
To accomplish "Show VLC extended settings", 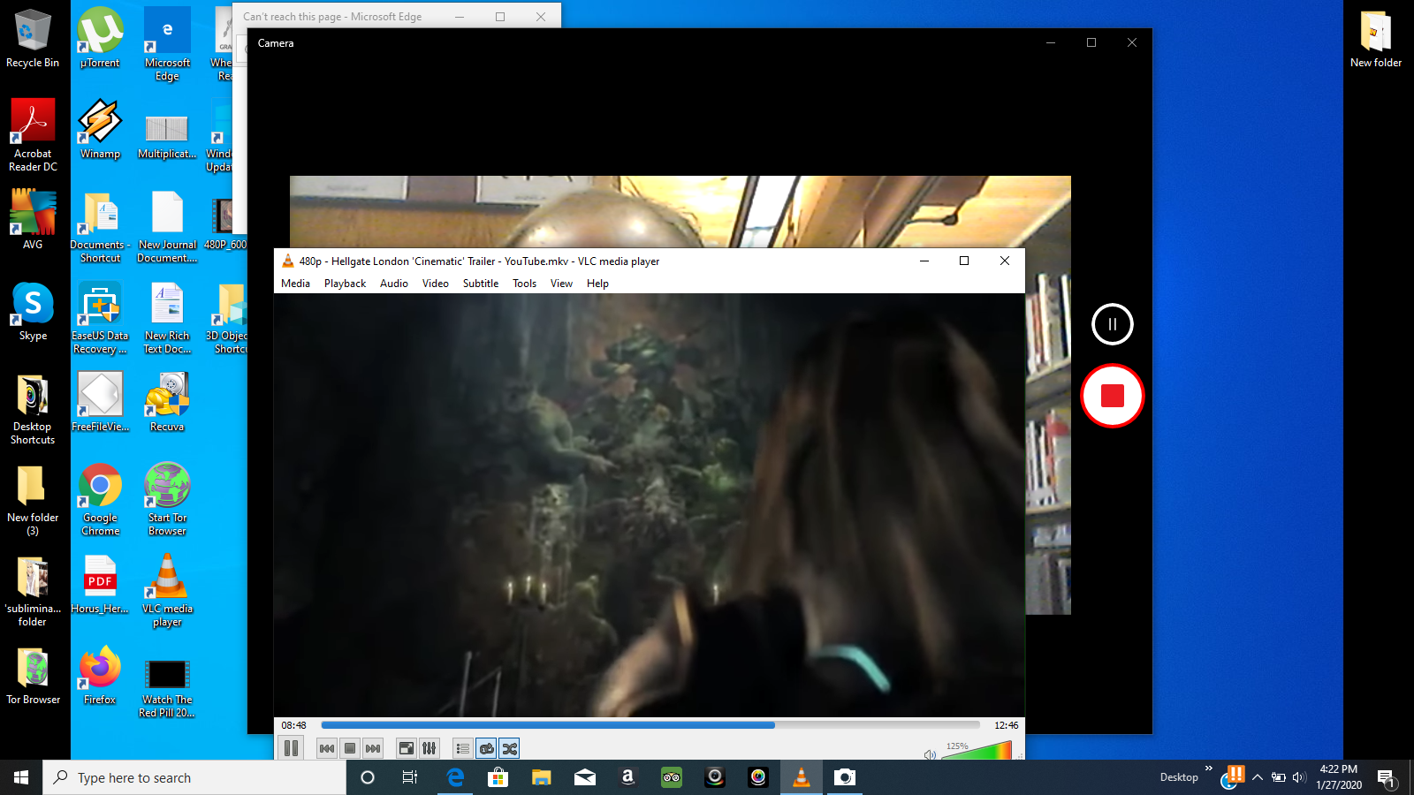I will point(430,748).
